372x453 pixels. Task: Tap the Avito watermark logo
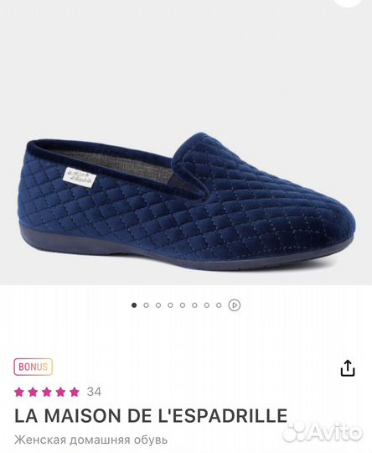[323, 432]
